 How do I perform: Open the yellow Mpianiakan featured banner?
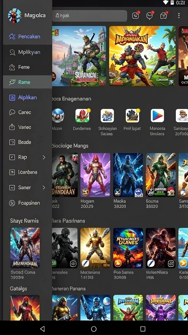pos(142,56)
